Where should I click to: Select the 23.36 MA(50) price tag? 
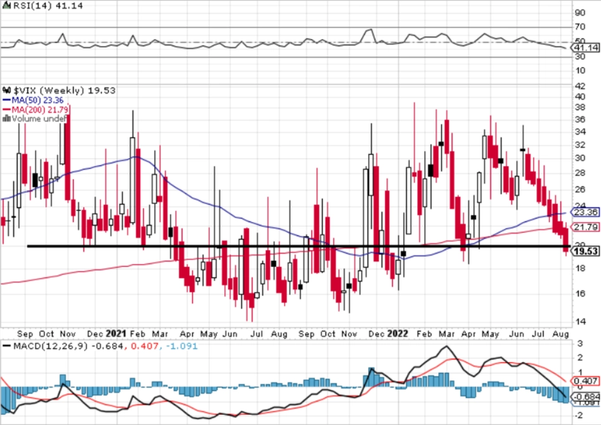(585, 212)
